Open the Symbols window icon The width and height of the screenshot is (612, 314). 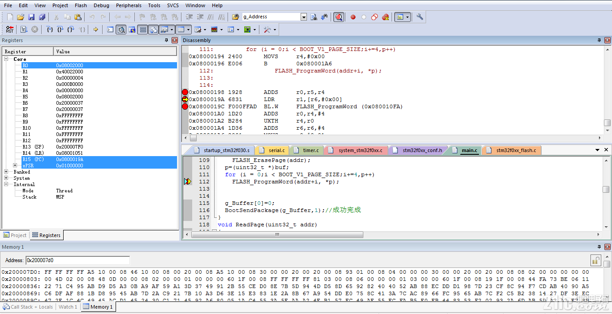132,30
